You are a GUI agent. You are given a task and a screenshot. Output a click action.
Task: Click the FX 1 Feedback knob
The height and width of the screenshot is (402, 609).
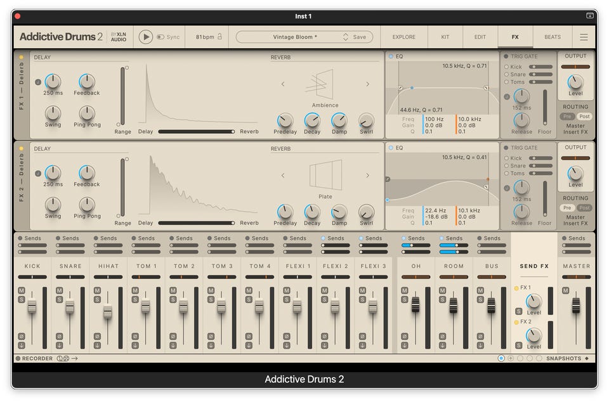point(87,82)
